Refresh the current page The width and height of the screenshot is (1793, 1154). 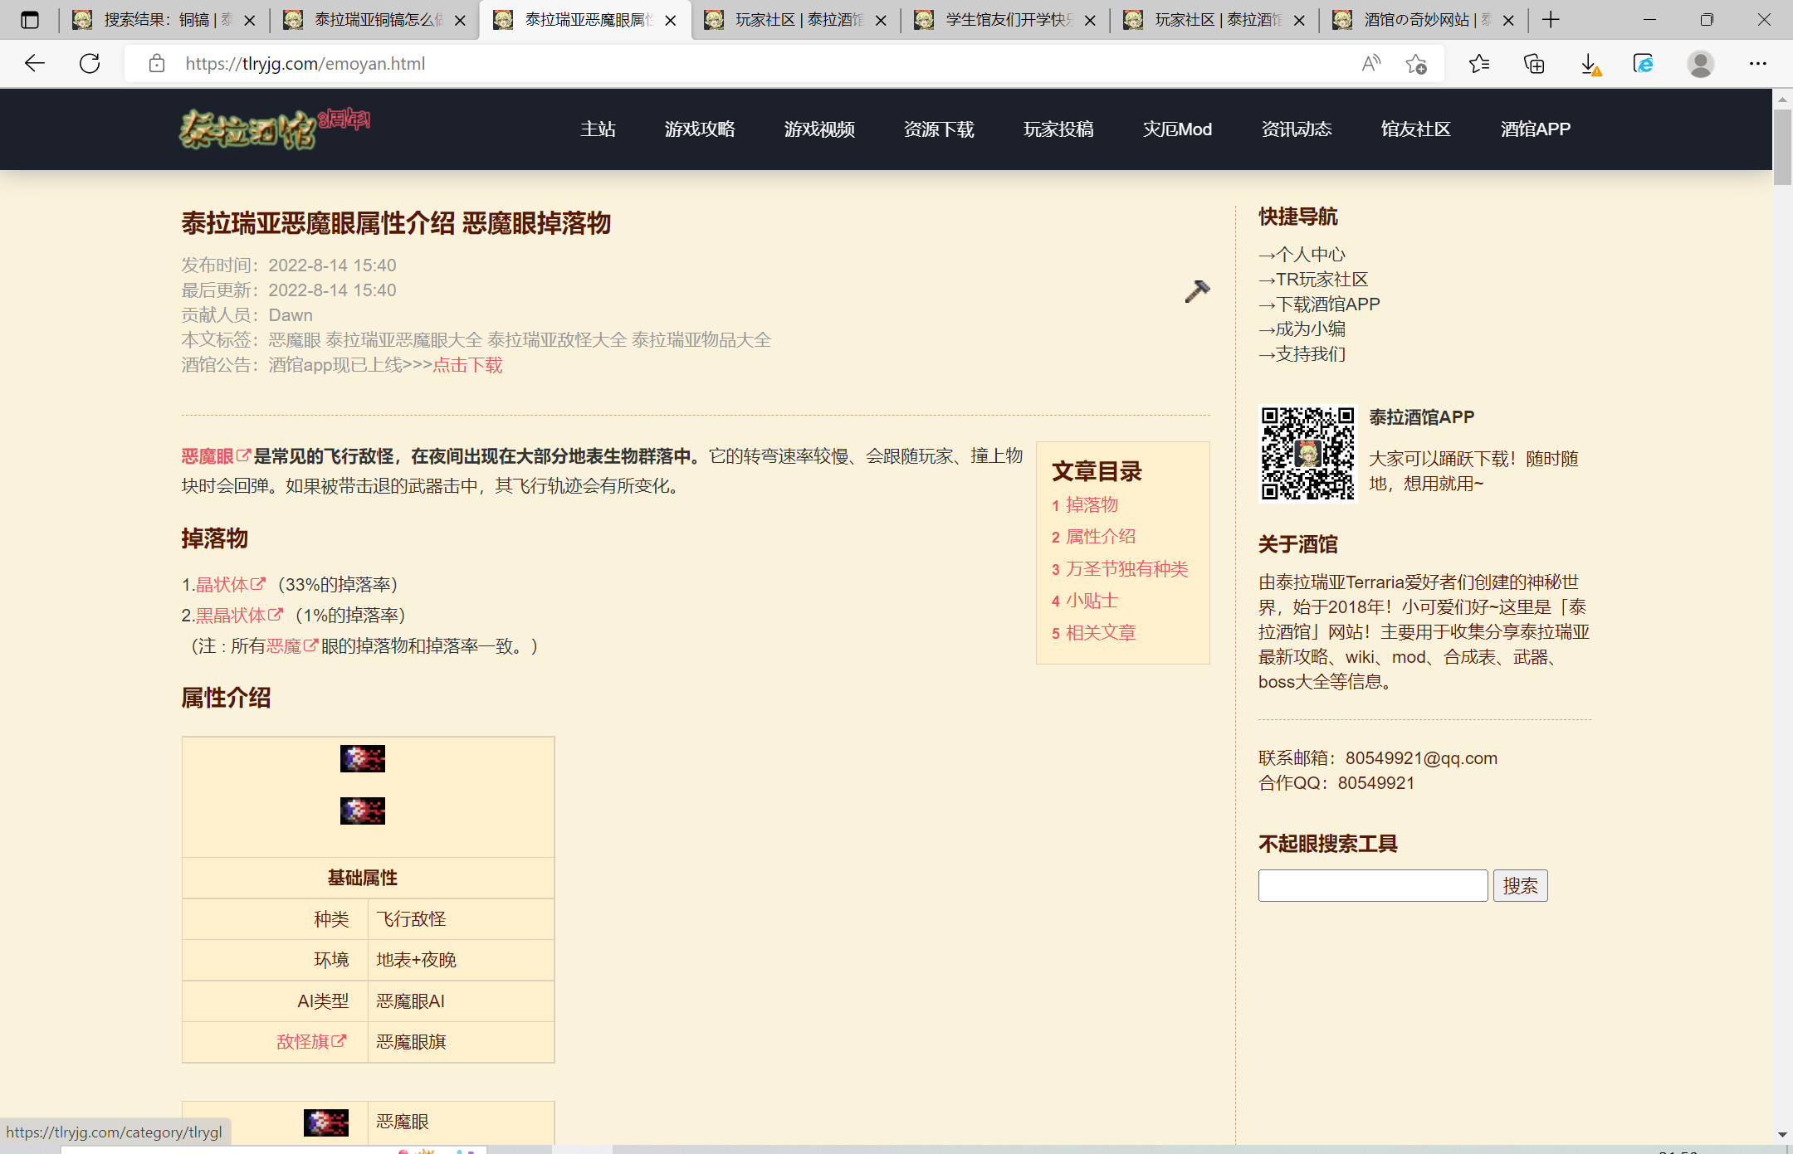coord(90,63)
